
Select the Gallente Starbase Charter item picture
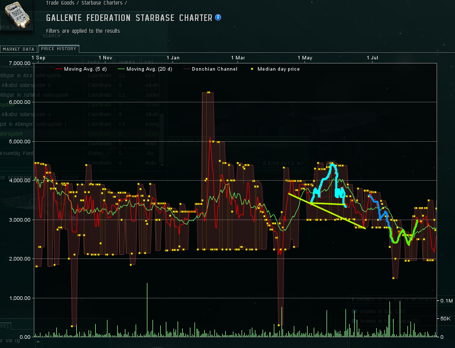click(x=17, y=14)
